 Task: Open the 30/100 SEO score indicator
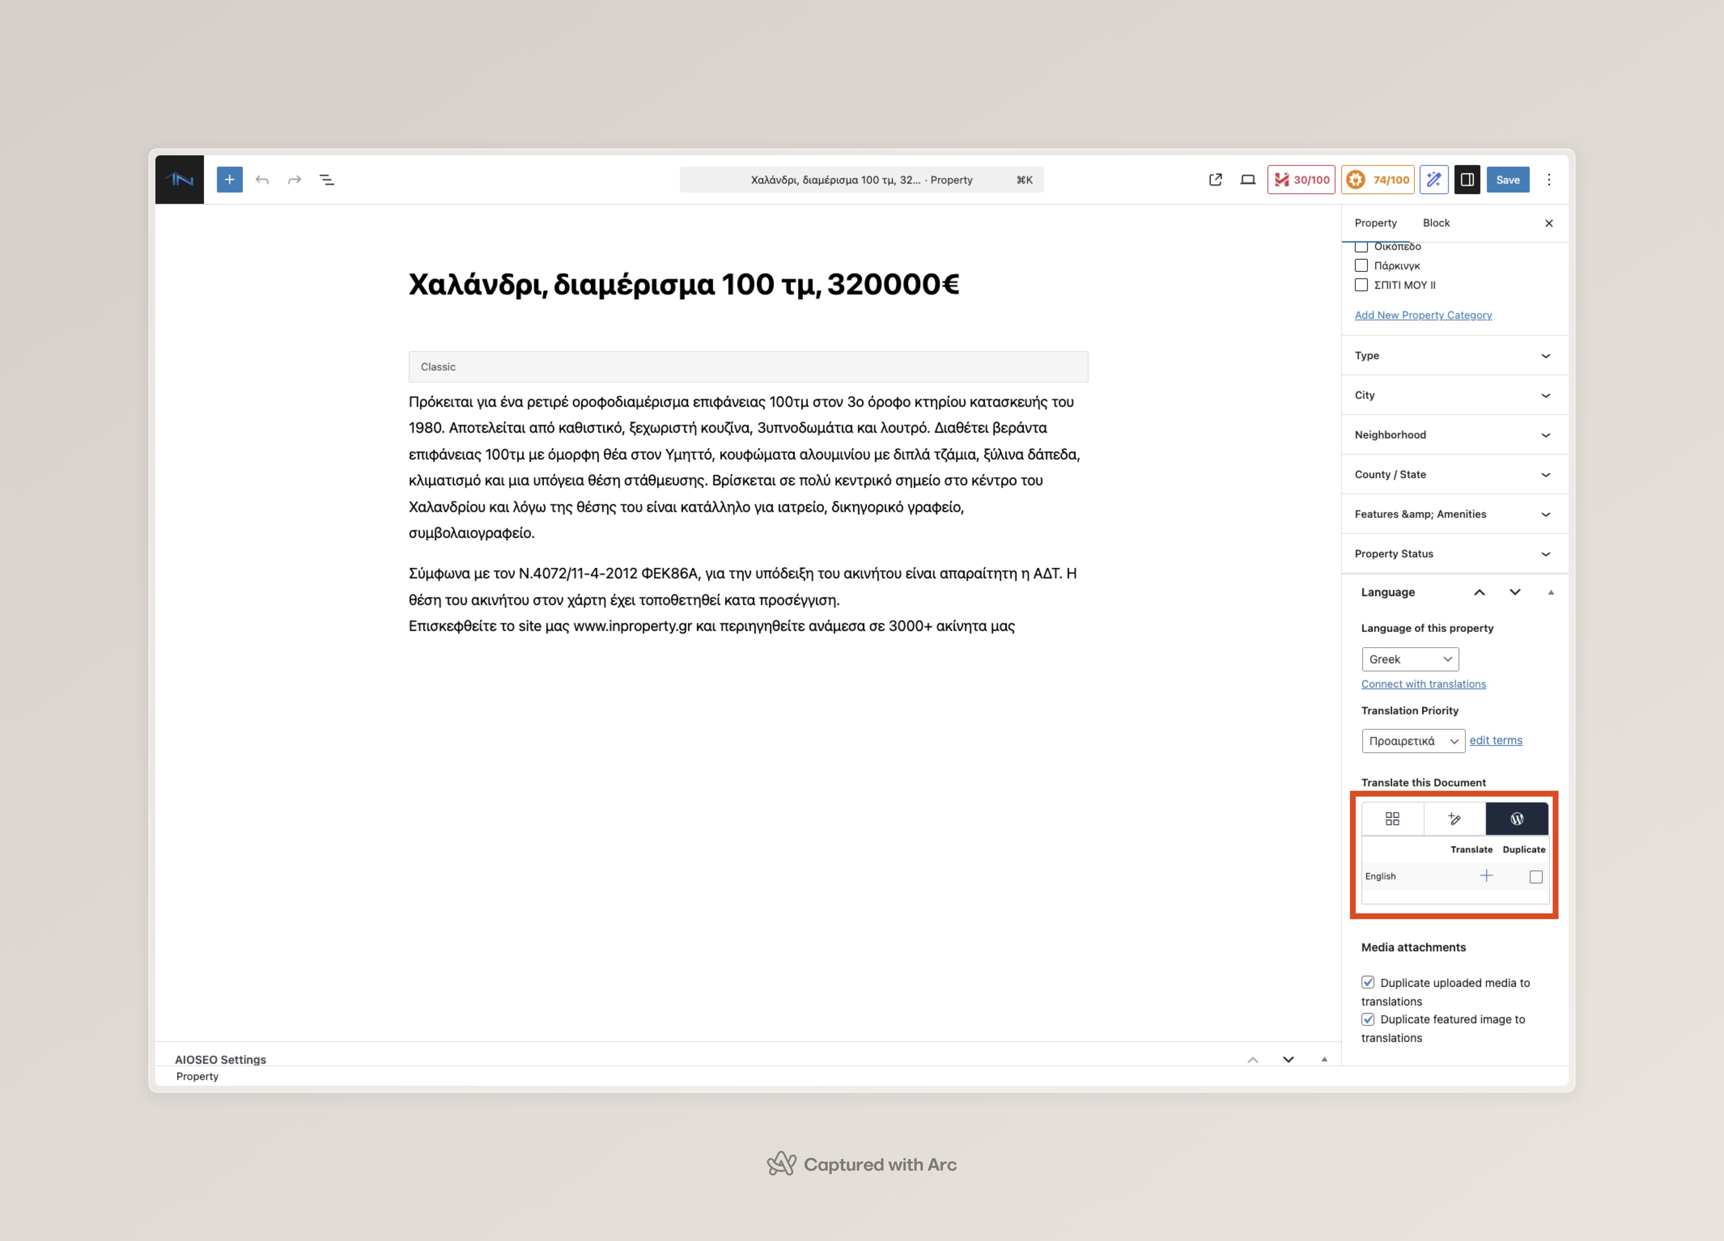pos(1301,180)
